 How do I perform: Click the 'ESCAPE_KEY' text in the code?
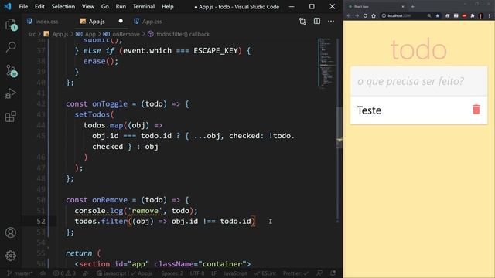click(216, 50)
